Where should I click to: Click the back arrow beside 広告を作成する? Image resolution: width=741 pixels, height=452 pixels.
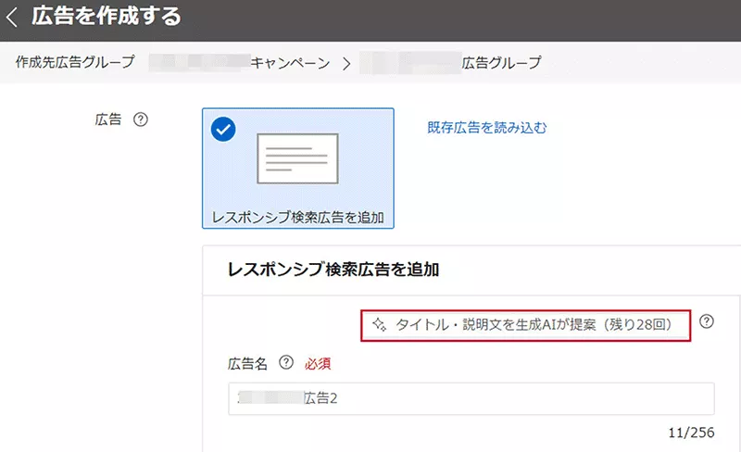coord(12,17)
